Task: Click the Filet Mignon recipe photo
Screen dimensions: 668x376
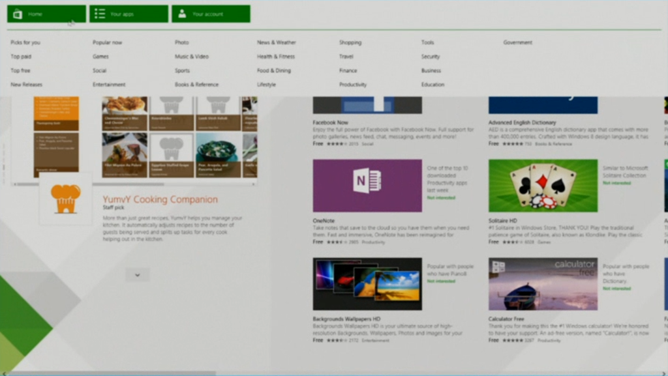Action: pyautogui.click(x=125, y=155)
